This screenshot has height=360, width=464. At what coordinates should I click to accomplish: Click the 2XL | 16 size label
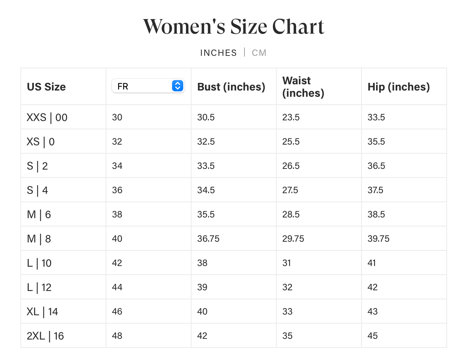point(45,336)
